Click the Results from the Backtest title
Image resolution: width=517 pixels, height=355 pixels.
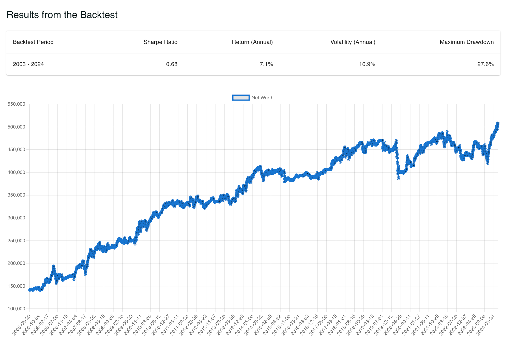pos(62,15)
